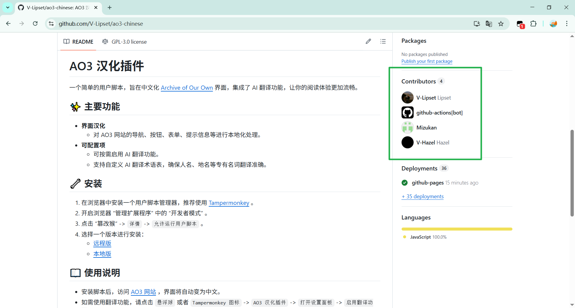The image size is (575, 308).
Task: Click the install site icon in address bar
Action: (x=477, y=24)
